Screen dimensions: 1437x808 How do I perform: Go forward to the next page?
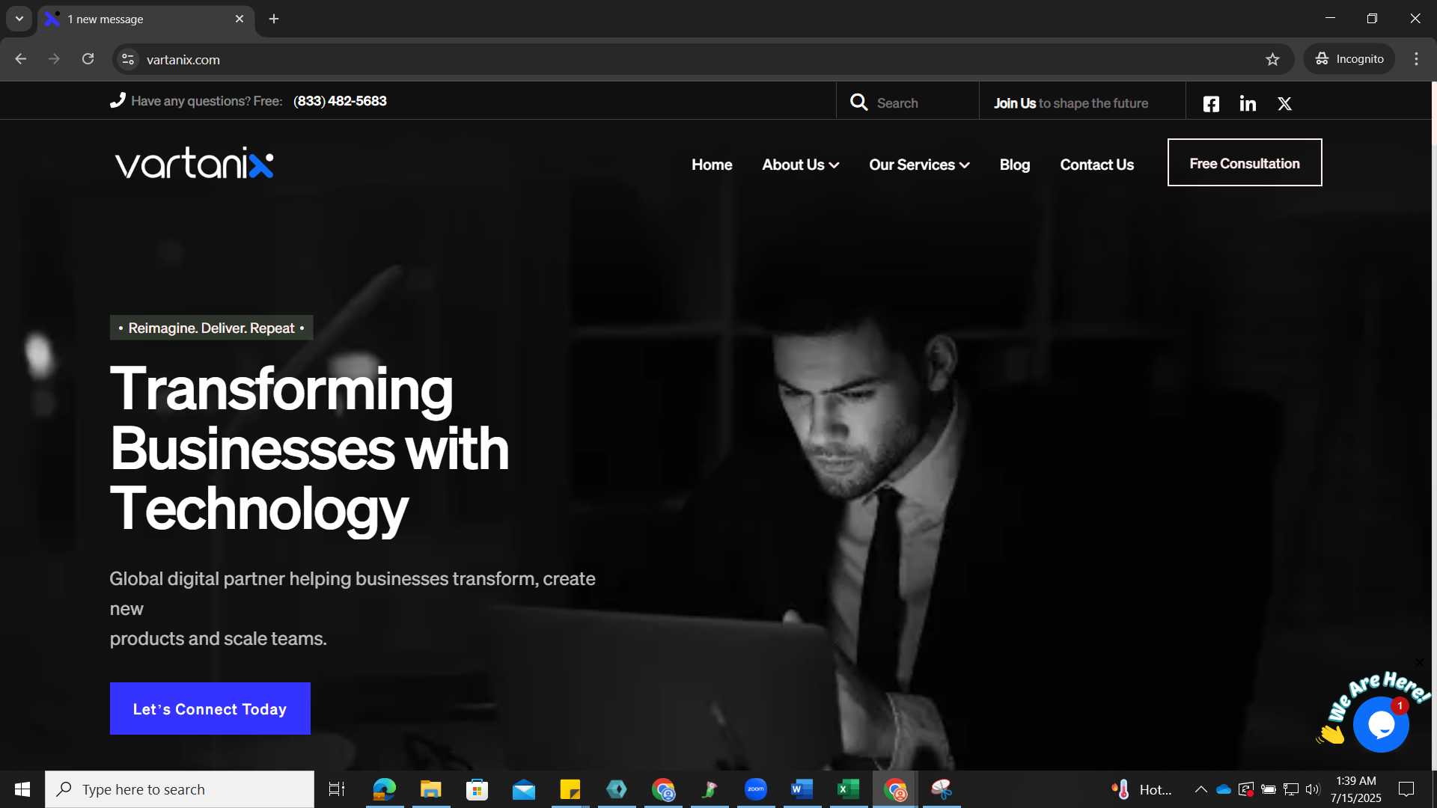point(54,59)
